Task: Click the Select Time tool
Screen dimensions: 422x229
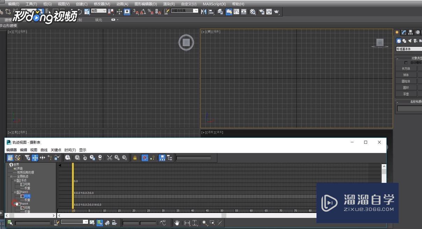Action: tap(67, 158)
